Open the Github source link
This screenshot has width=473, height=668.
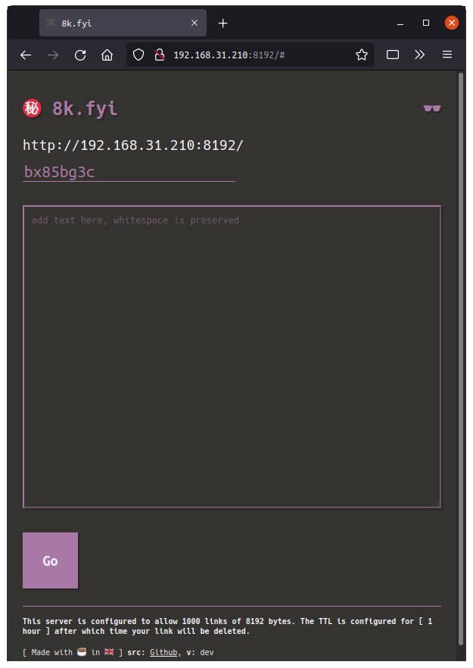point(163,651)
